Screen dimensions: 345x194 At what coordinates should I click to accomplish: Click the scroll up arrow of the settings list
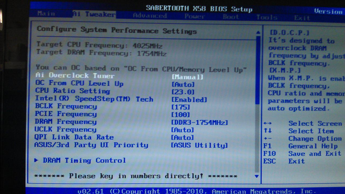pos(258,33)
